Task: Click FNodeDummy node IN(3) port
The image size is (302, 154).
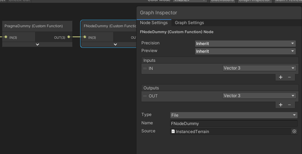Action: (85, 37)
